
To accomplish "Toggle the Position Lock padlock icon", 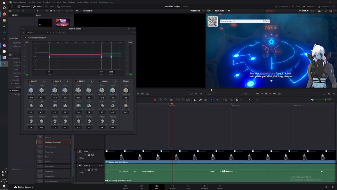I will point(205,100).
